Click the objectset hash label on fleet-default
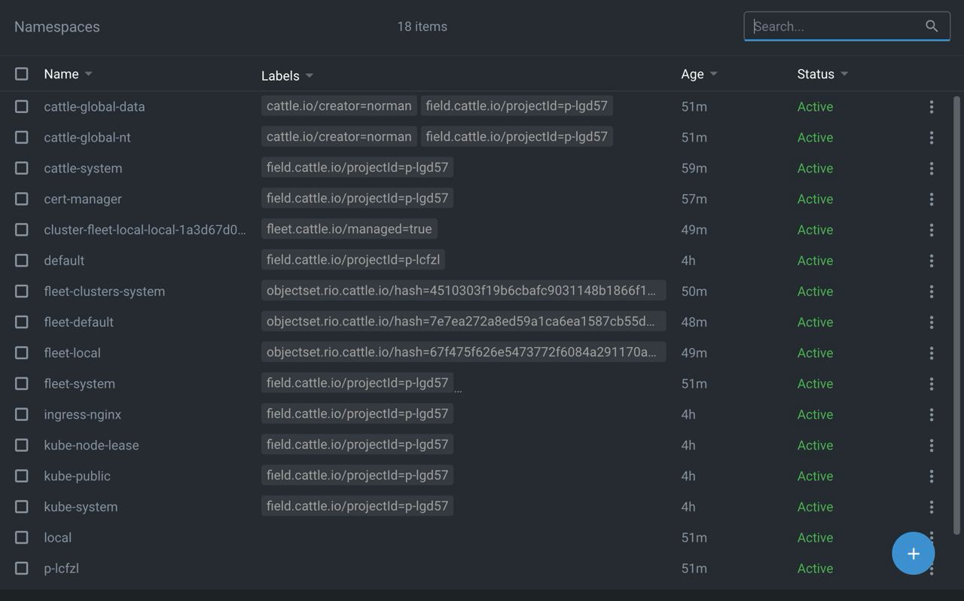This screenshot has width=964, height=601. click(x=463, y=322)
